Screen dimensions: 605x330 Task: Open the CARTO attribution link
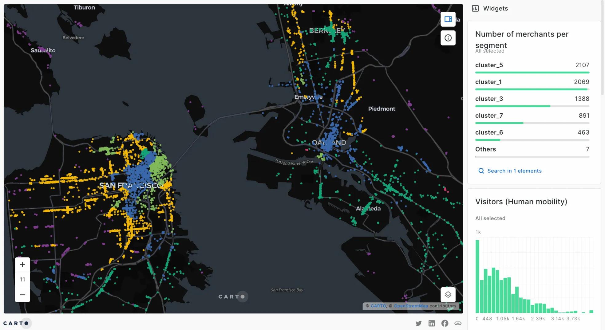click(x=378, y=306)
